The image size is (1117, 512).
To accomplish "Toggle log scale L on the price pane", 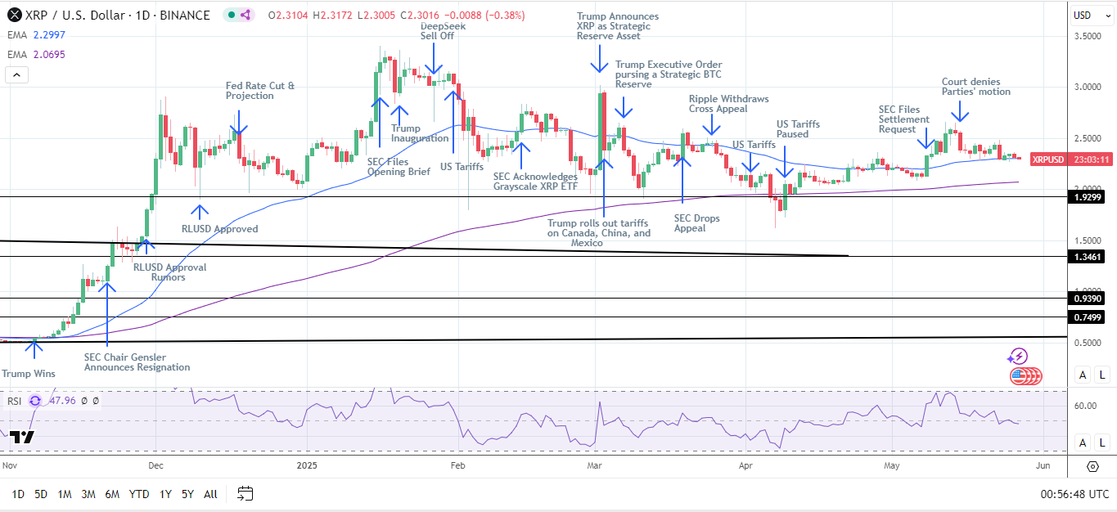I will (1102, 375).
